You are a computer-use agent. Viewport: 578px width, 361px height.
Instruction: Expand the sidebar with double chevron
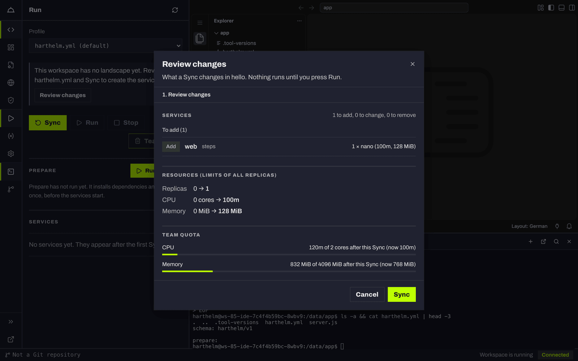click(11, 322)
